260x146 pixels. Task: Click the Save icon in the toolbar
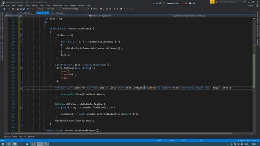[21, 9]
